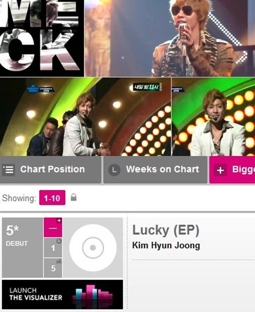The image size is (255, 312).
Task: Open the photo of singer with sunglasses
Action: pos(170,38)
